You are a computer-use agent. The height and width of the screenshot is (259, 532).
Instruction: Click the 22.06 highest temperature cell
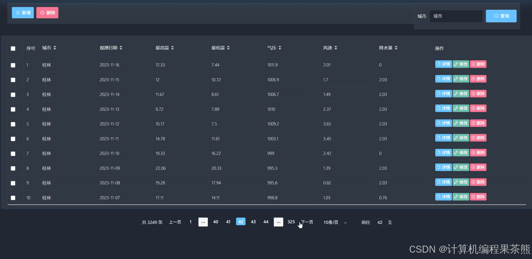click(160, 168)
